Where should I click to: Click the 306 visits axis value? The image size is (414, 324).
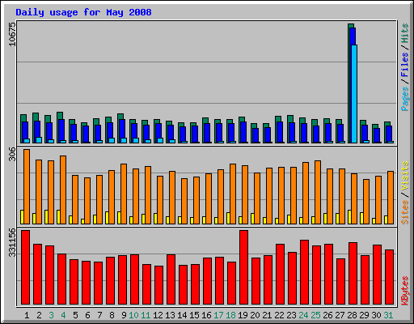pyautogui.click(x=12, y=154)
